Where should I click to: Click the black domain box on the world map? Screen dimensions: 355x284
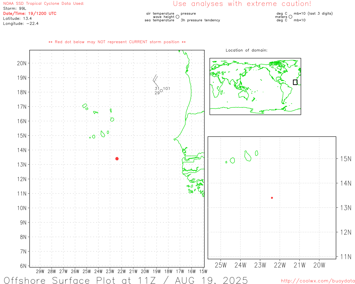point(295,82)
